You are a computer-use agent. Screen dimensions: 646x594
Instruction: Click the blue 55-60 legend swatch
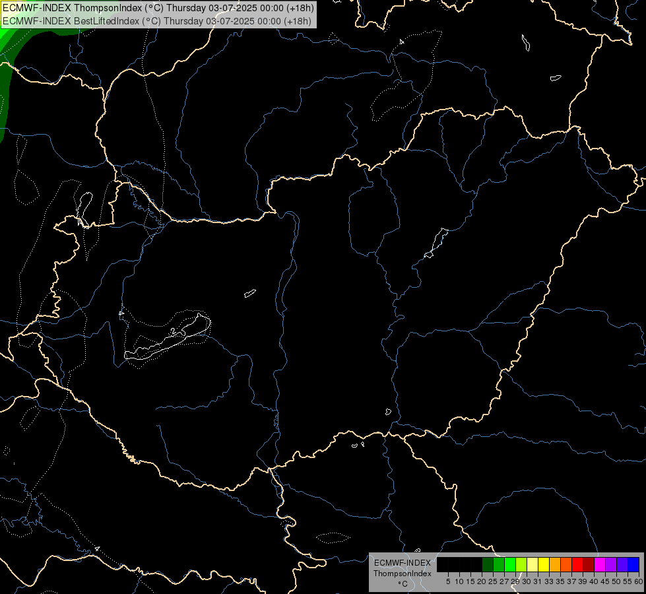633,565
